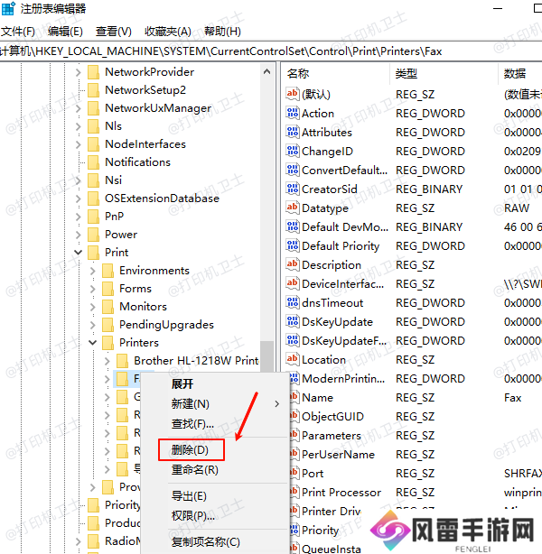542x554 pixels.
Task: Click the 类型 column header
Action: point(406,73)
